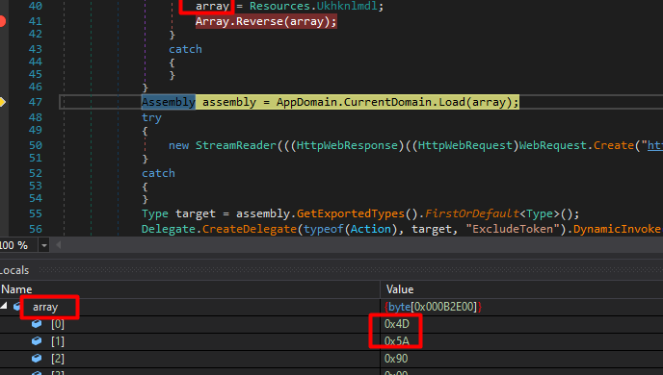Click the Assembly type on line 47
This screenshot has height=375, width=663.
(169, 102)
